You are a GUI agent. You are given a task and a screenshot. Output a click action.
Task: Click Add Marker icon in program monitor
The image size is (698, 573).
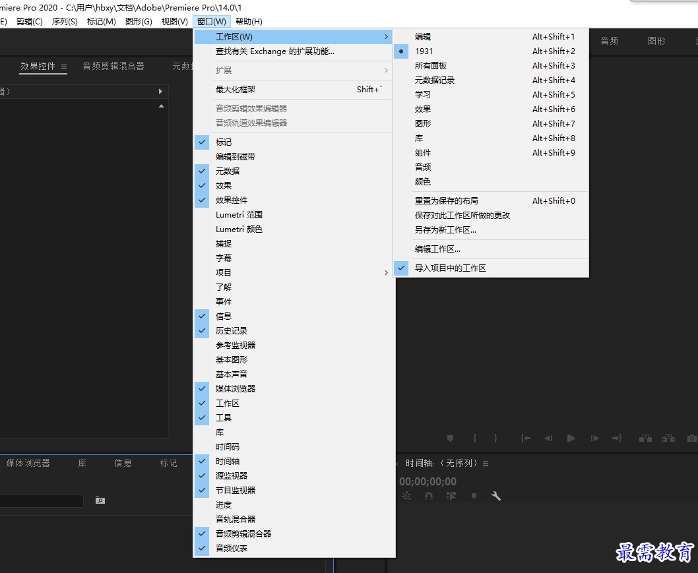pyautogui.click(x=450, y=438)
